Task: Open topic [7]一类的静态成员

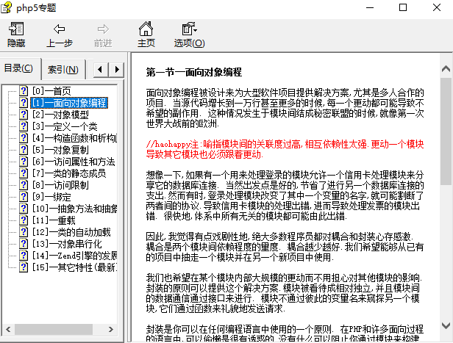Action: 68,173
